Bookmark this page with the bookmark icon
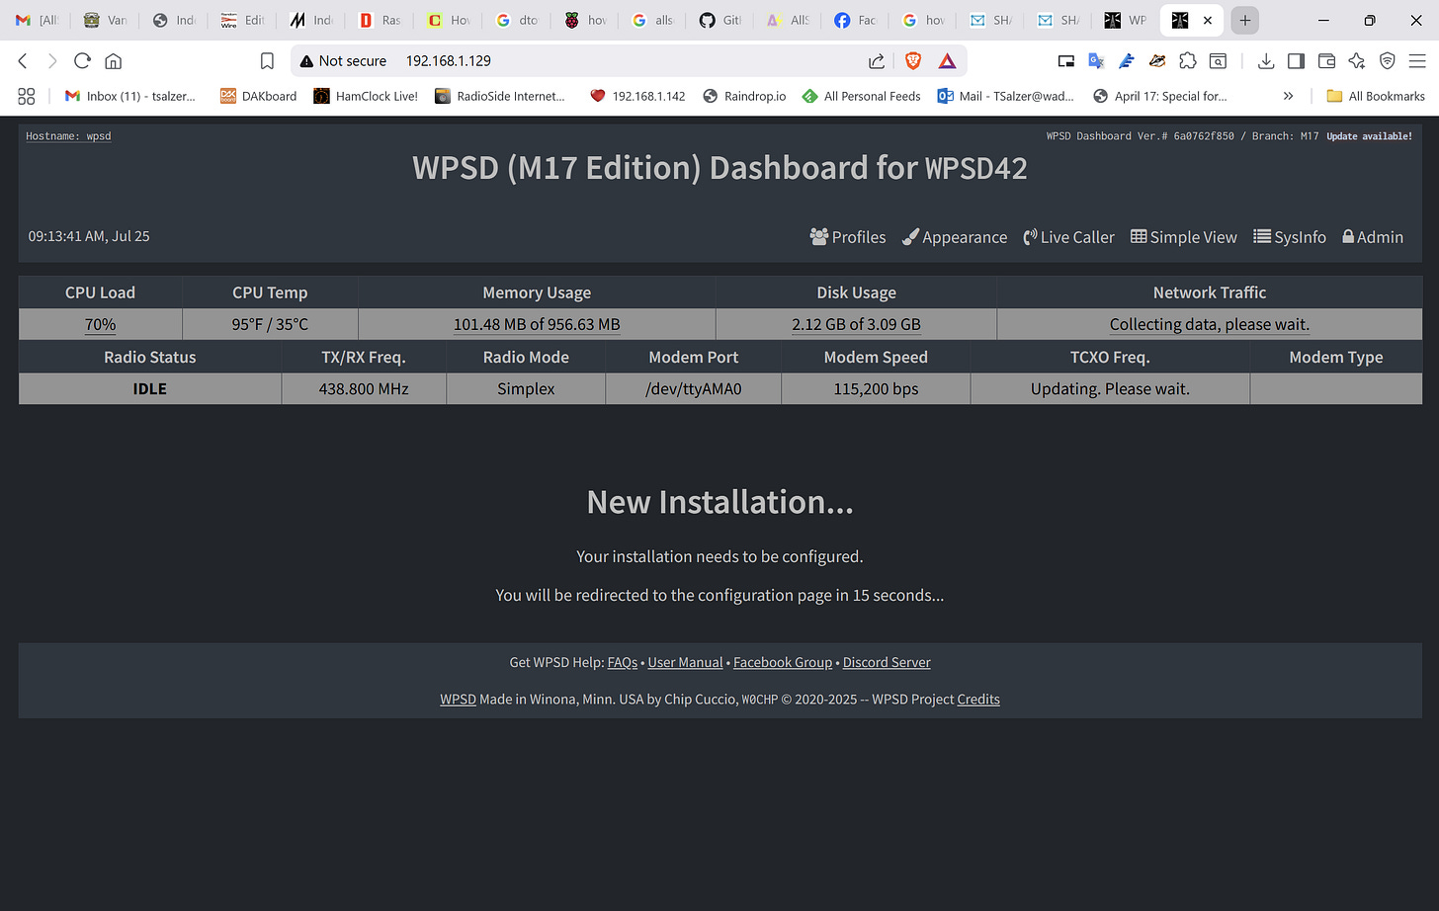Viewport: 1439px width, 911px height. (267, 61)
